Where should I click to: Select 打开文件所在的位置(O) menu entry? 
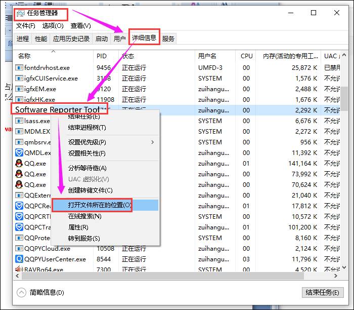point(105,205)
